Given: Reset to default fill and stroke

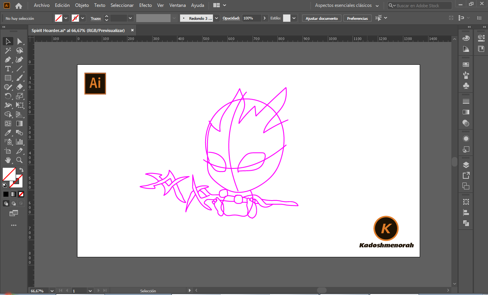Looking at the screenshot, I should click(5, 185).
